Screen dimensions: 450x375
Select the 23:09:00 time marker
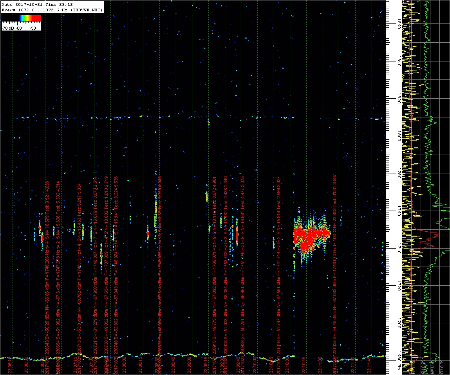point(190,365)
